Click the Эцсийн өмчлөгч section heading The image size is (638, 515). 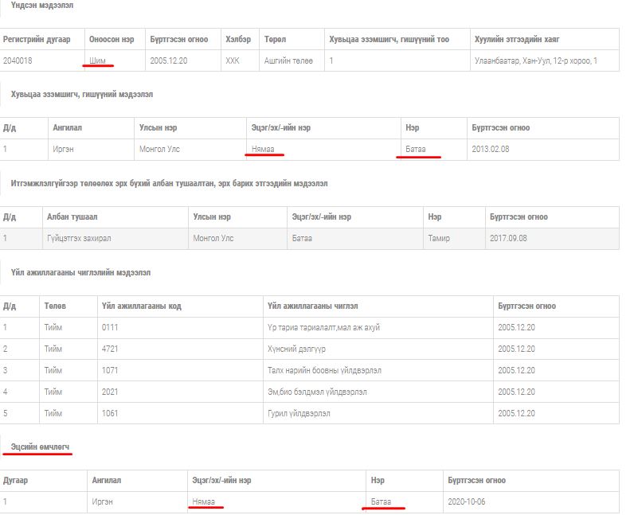(41, 447)
